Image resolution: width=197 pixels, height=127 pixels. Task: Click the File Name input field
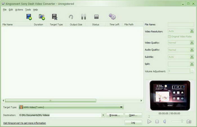click(181, 24)
